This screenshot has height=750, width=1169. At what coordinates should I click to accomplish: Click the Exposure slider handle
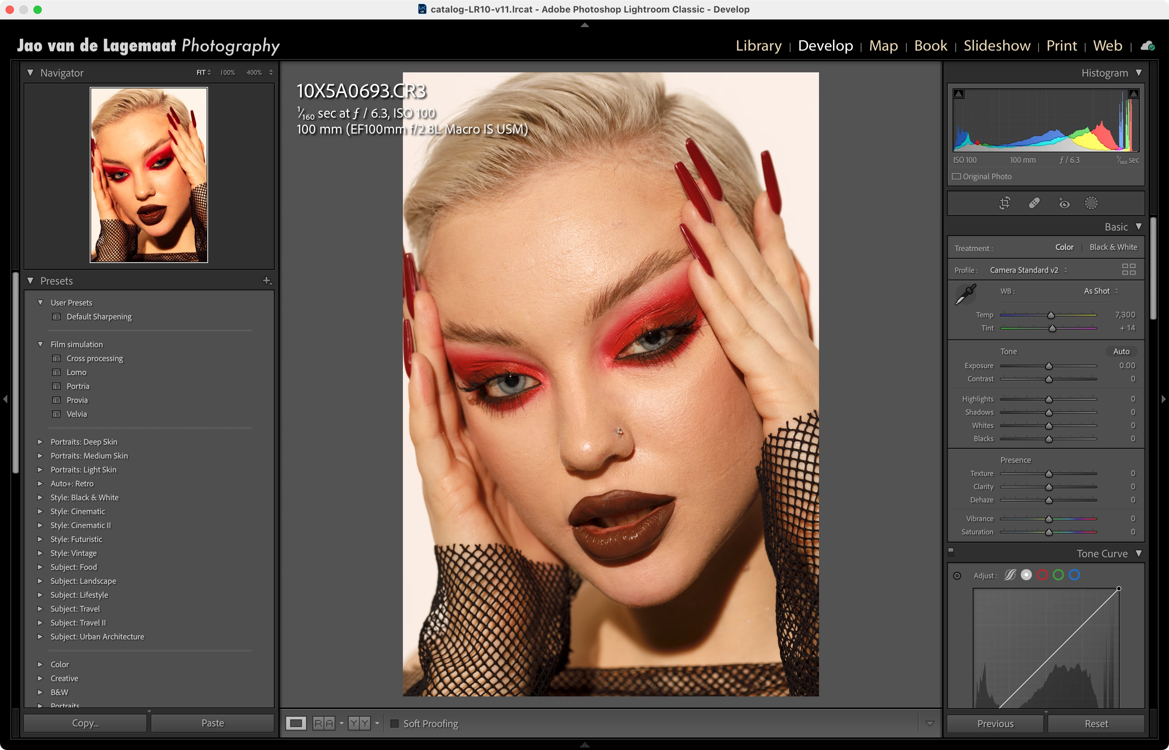(x=1049, y=366)
